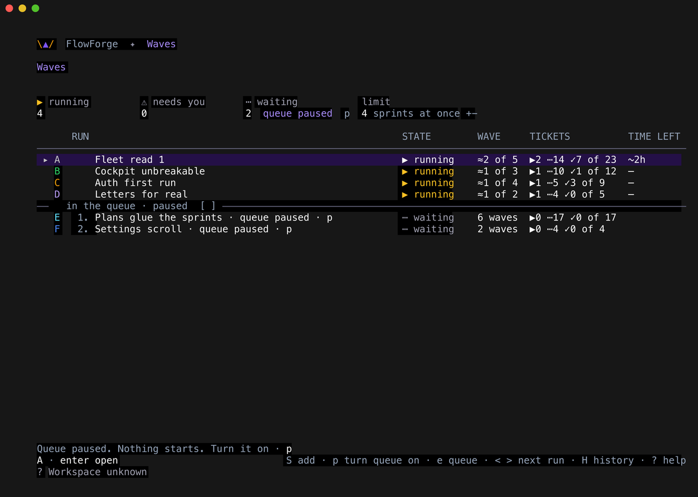698x497 pixels.
Task: Toggle queue paused on the Settings scroll row
Action: coord(245,229)
